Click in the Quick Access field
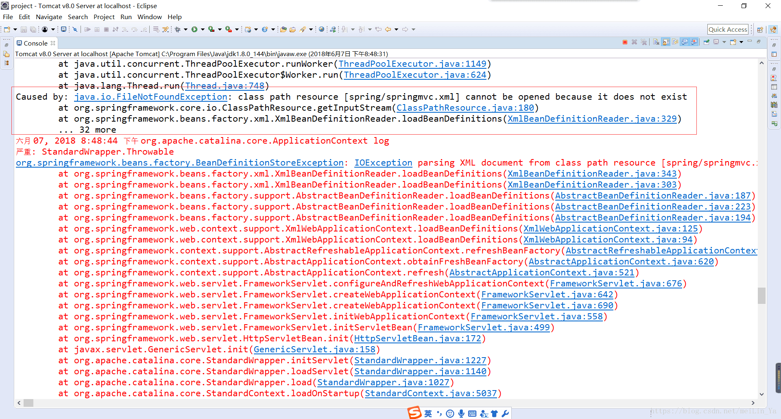The width and height of the screenshot is (781, 419). 728,29
